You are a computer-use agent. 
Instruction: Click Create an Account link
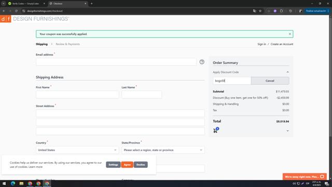click(282, 44)
